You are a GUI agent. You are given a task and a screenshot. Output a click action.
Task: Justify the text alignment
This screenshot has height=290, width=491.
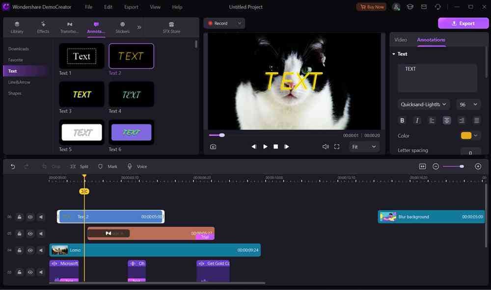[477, 120]
